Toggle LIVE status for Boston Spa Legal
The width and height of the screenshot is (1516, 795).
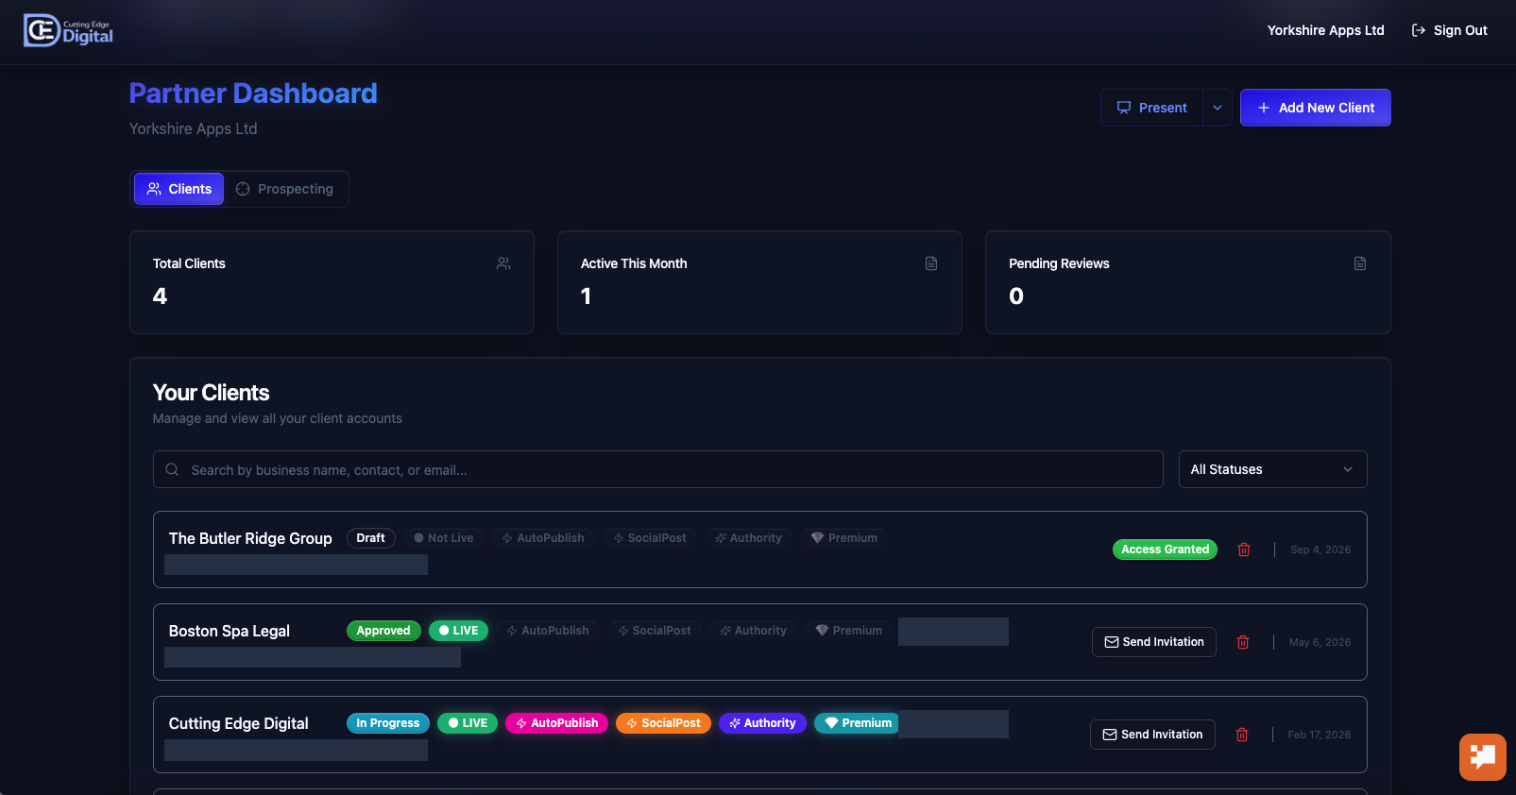coord(459,631)
